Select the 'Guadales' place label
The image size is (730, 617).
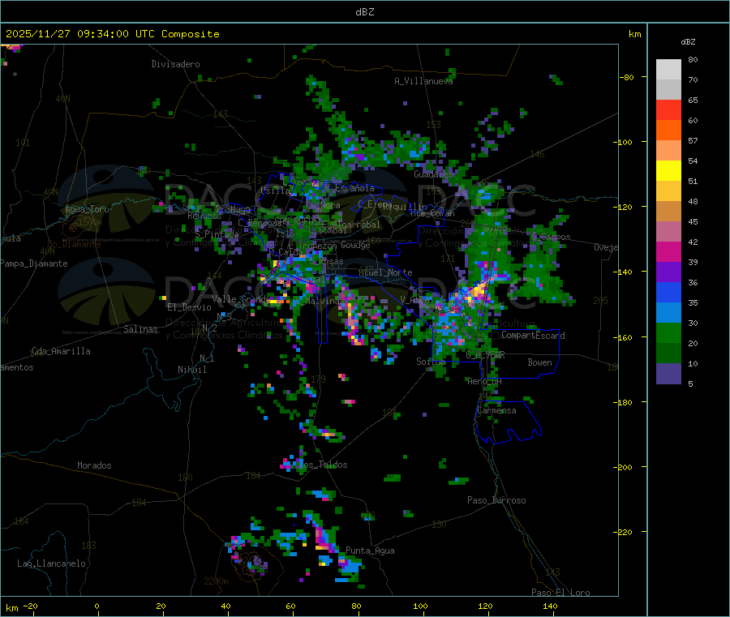[x=433, y=174]
